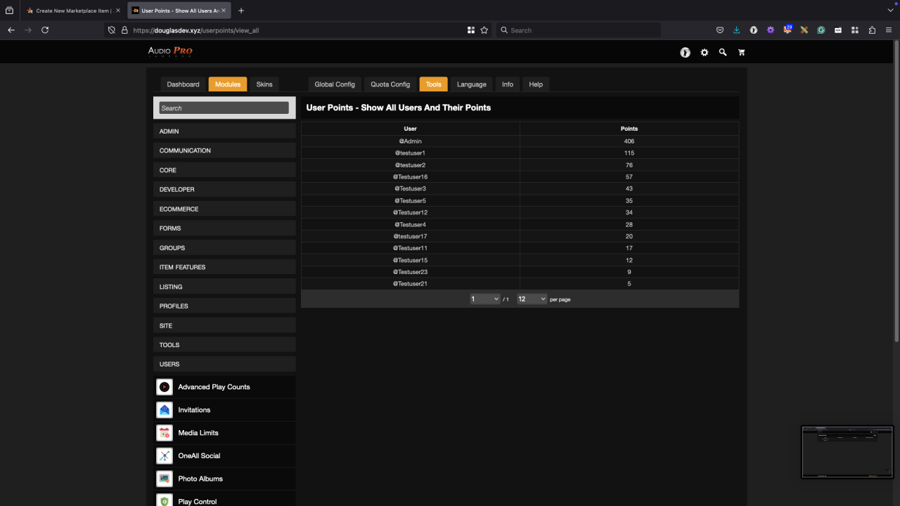Viewport: 900px width, 506px height.
Task: Open site settings gear icon
Action: 704,53
